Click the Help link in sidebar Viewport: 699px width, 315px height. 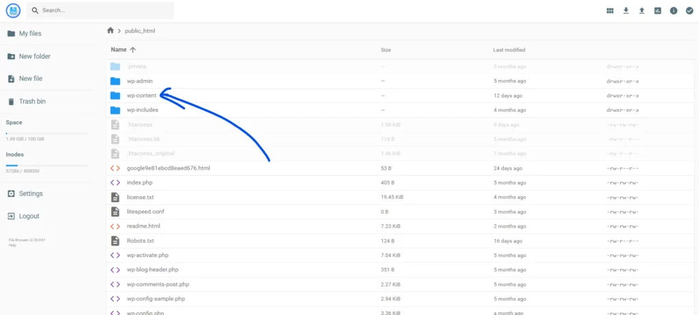12,245
